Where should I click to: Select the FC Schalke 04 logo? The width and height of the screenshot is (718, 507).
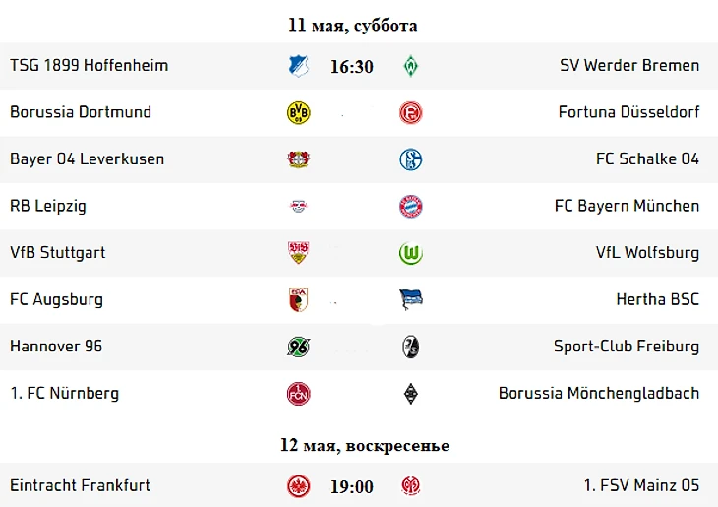point(410,159)
